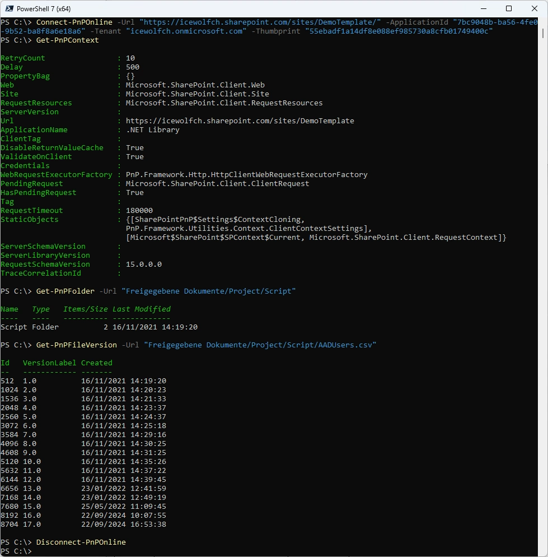The height and width of the screenshot is (557, 548).
Task: Click the PowerShell 7 (x64) title text
Action: pyautogui.click(x=43, y=9)
